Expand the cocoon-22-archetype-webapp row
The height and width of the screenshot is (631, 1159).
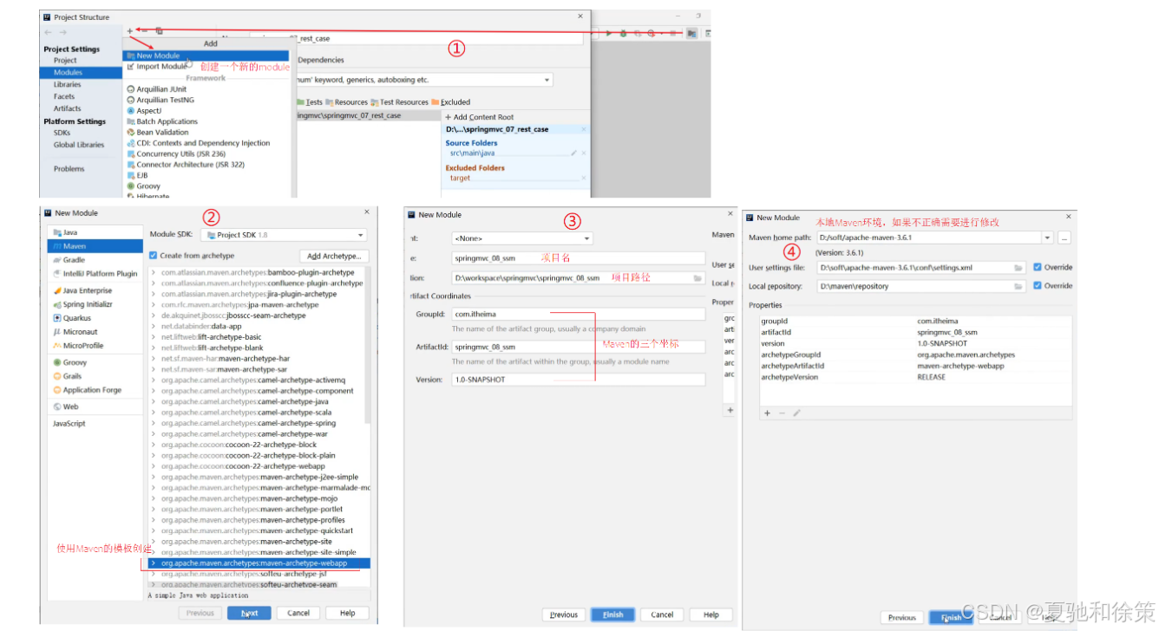click(154, 466)
